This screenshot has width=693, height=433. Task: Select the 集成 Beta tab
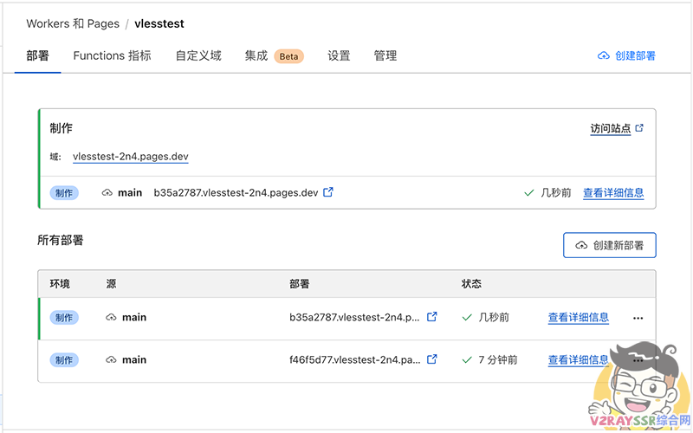[x=272, y=55]
